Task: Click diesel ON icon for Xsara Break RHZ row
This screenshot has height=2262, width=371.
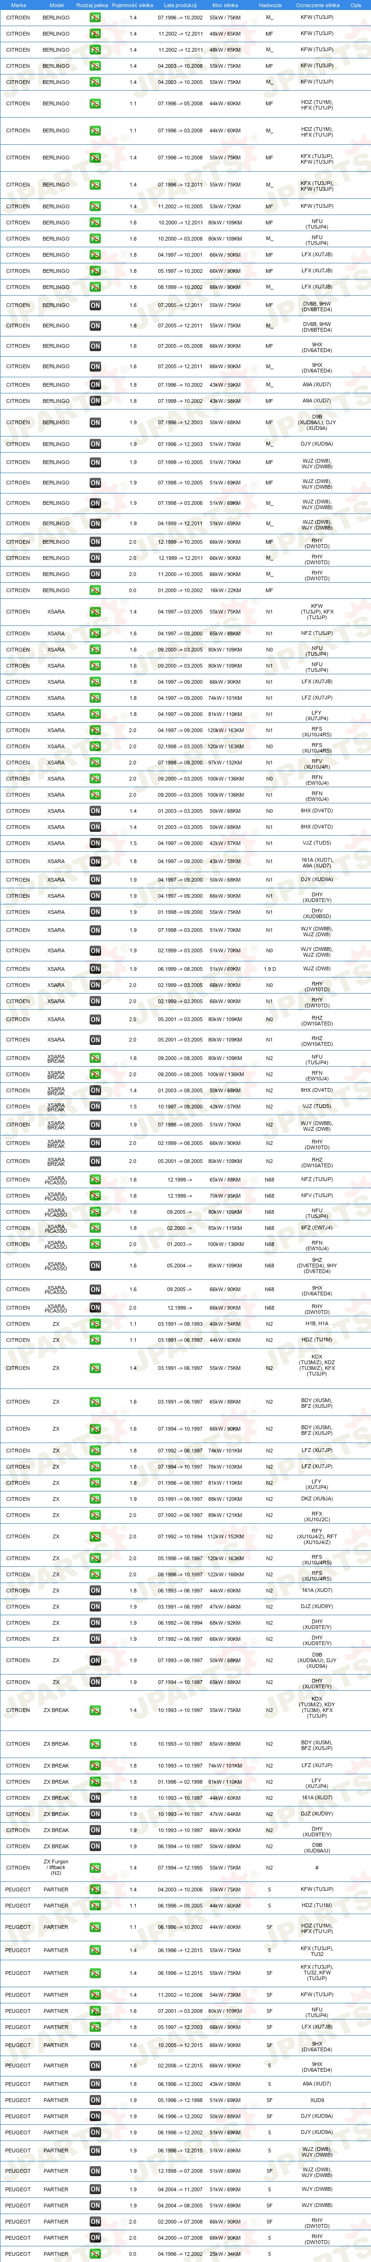Action: click(95, 1161)
